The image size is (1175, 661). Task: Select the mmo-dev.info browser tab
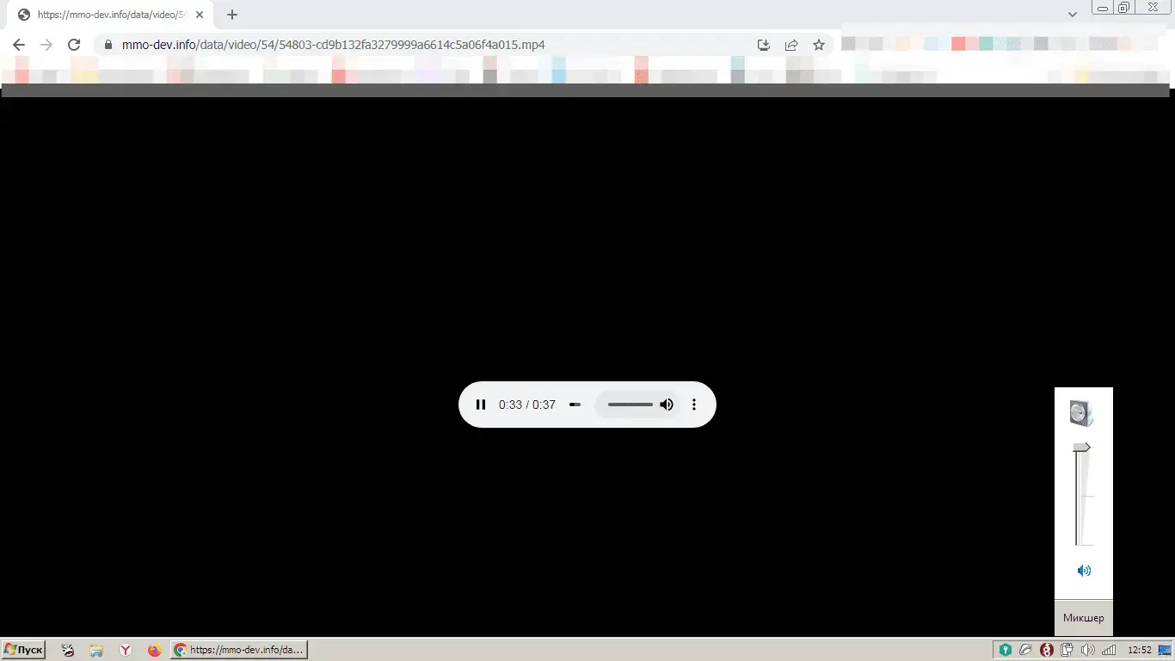point(110,15)
